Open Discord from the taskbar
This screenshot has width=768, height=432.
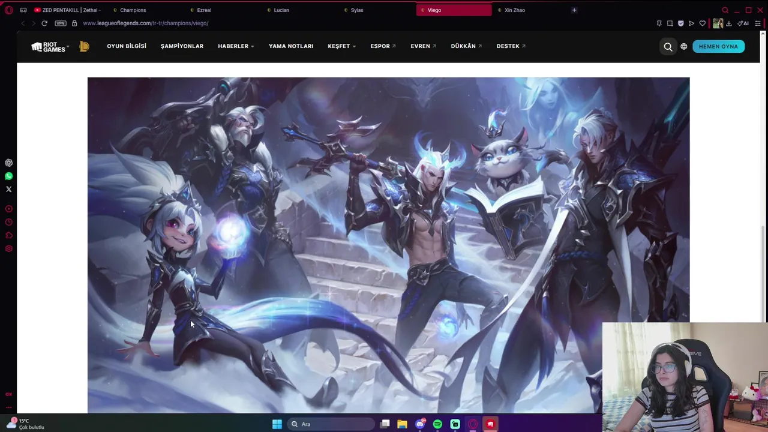point(420,424)
